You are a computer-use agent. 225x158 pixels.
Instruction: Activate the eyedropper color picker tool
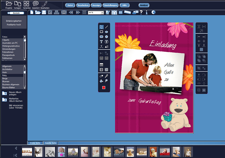[106, 76]
